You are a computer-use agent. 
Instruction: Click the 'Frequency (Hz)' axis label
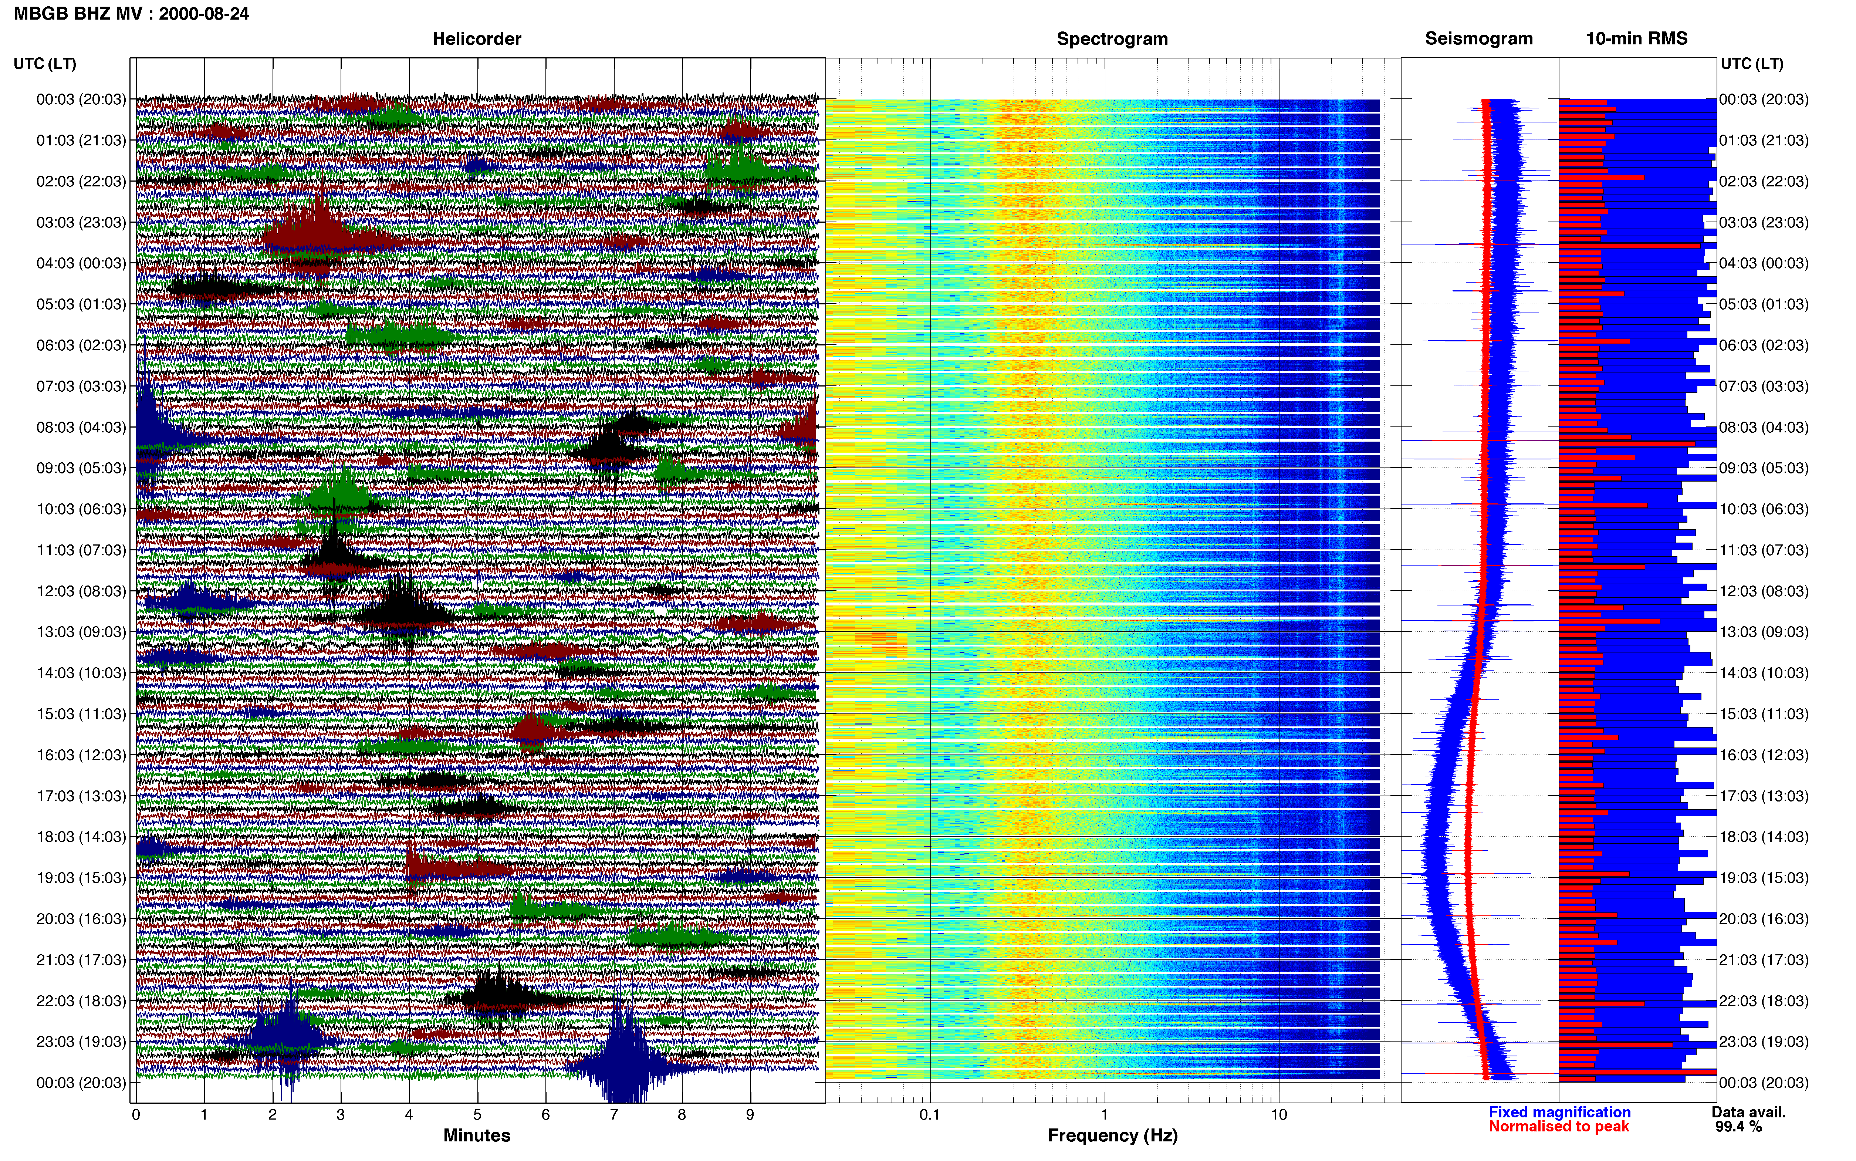coord(1112,1135)
